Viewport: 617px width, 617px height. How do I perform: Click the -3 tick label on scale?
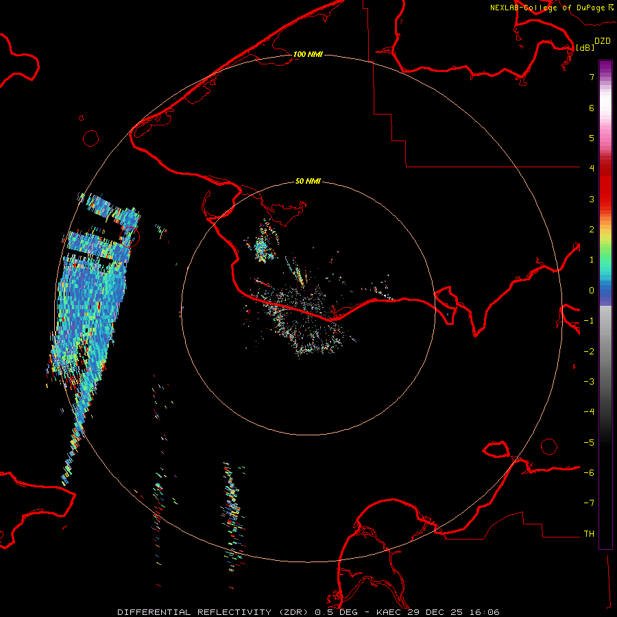pyautogui.click(x=589, y=382)
